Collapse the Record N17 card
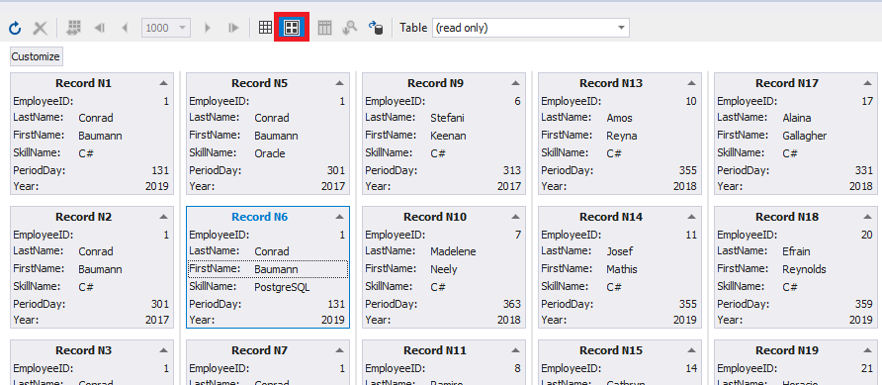The width and height of the screenshot is (882, 385). [868, 83]
